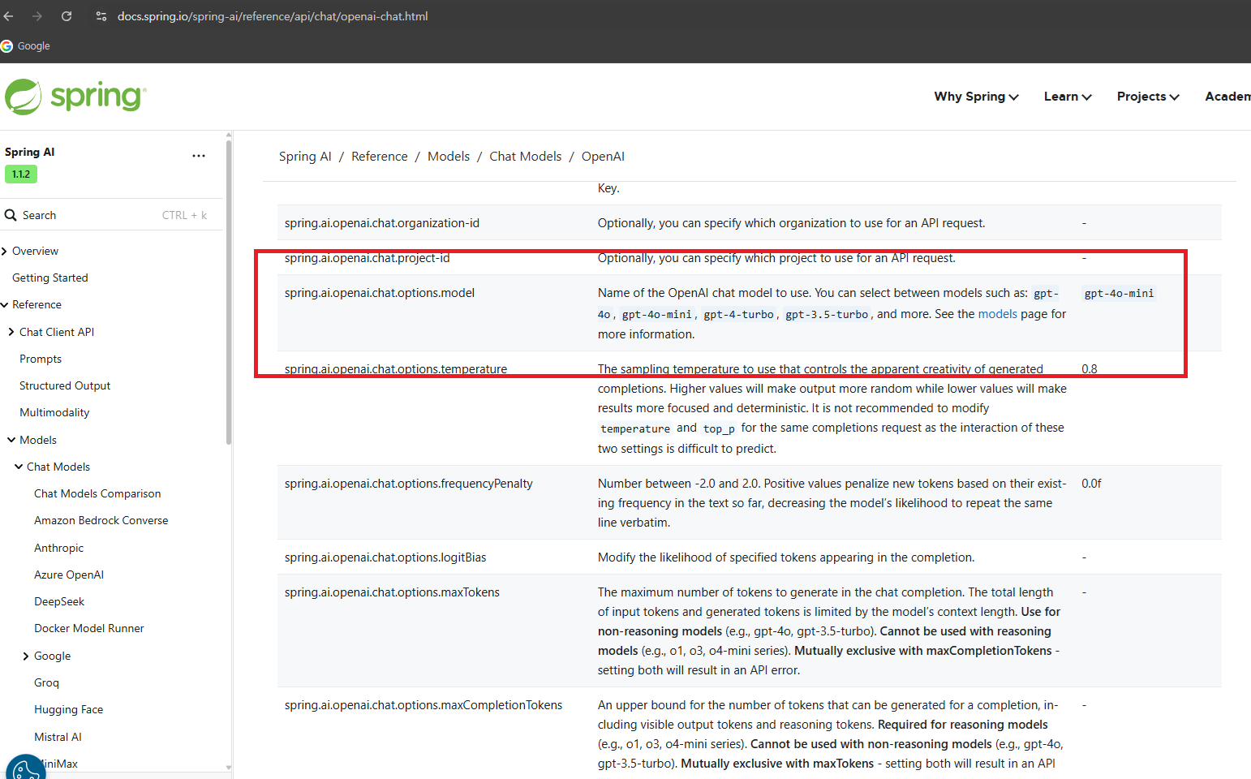Click the address bar URL
The width and height of the screenshot is (1251, 779).
[x=273, y=16]
